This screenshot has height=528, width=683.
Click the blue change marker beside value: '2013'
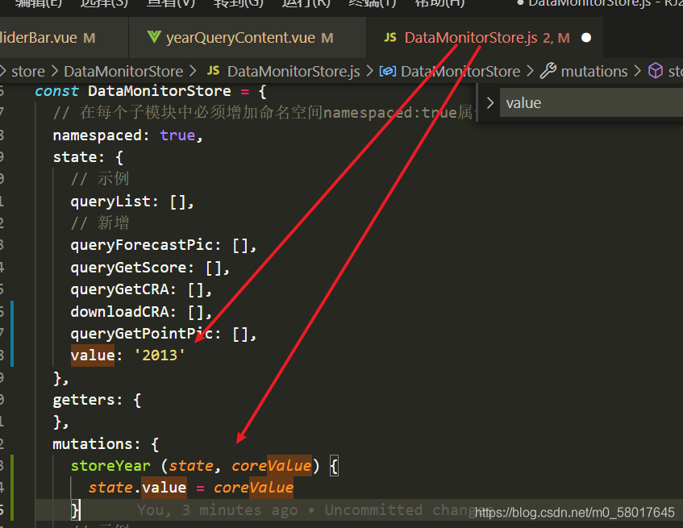coord(13,355)
